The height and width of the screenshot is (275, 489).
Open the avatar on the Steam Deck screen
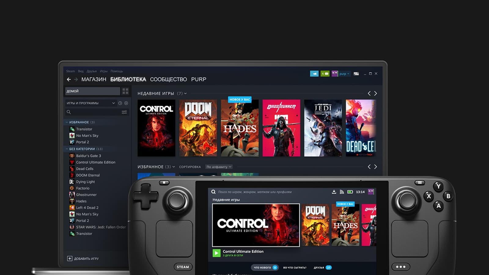click(371, 192)
